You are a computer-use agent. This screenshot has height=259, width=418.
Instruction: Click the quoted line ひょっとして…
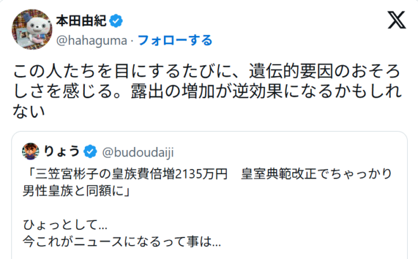tap(65, 225)
